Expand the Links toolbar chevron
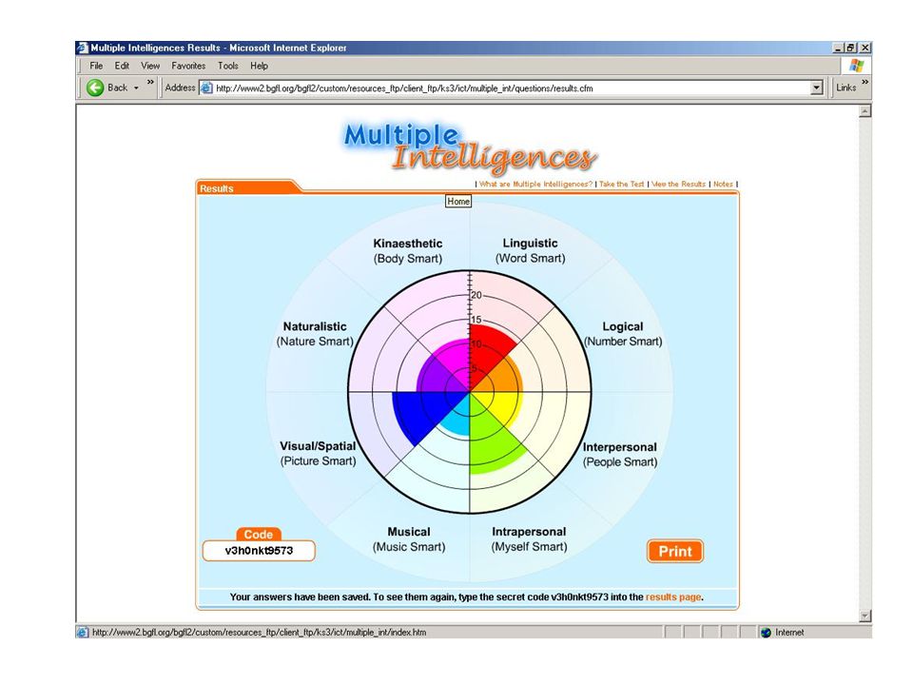Viewport: 913px width, 685px height. pyautogui.click(x=864, y=82)
